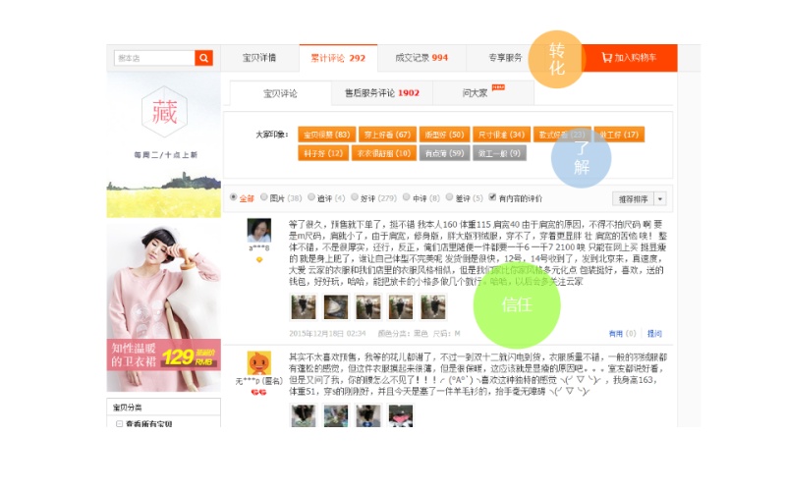The image size is (786, 491).
Task: Filter by the 穿上好看 (67) tag
Action: (x=387, y=135)
